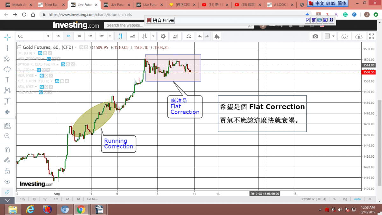Click the GC symbol input field

click(30, 36)
